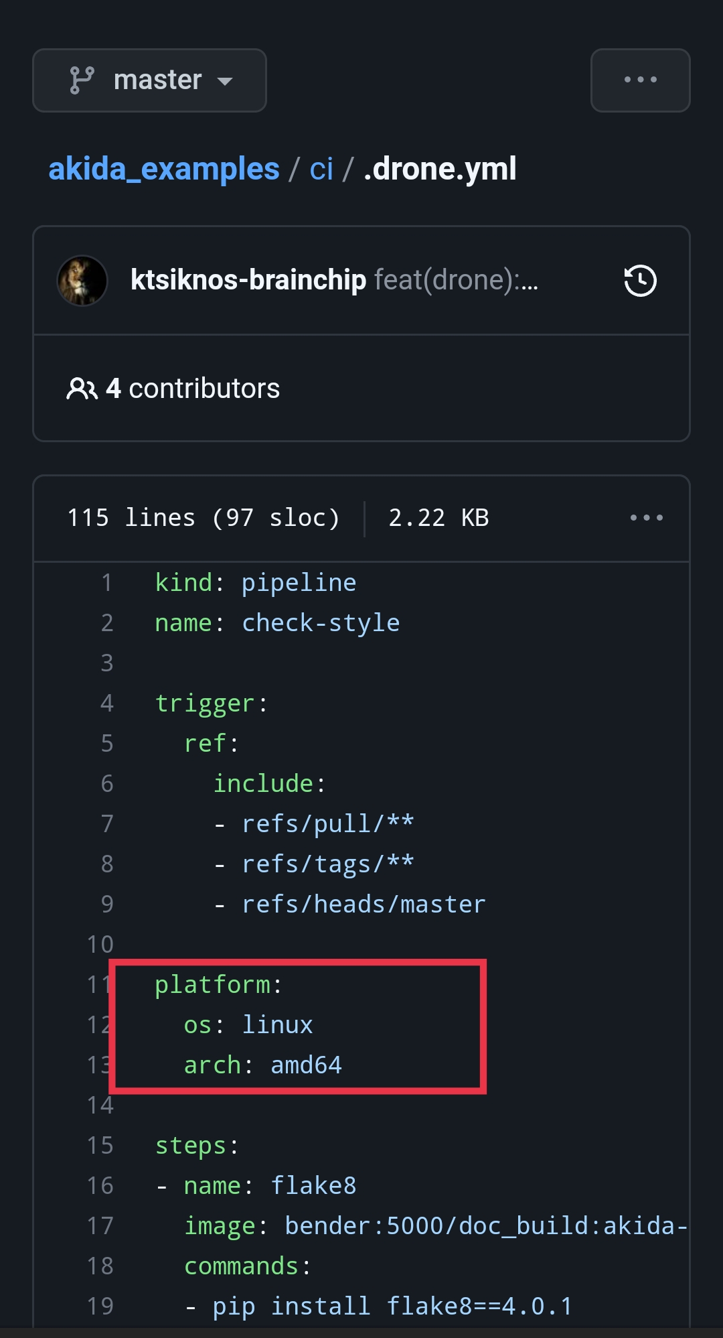Click the ktsiknos-brainchip avatar
Image resolution: width=723 pixels, height=1338 pixels.
pyautogui.click(x=82, y=281)
